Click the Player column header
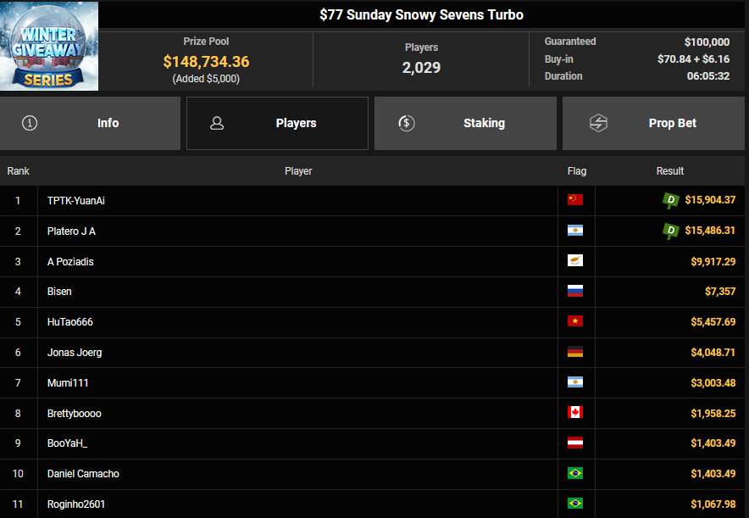The height and width of the screenshot is (518, 749). click(298, 171)
